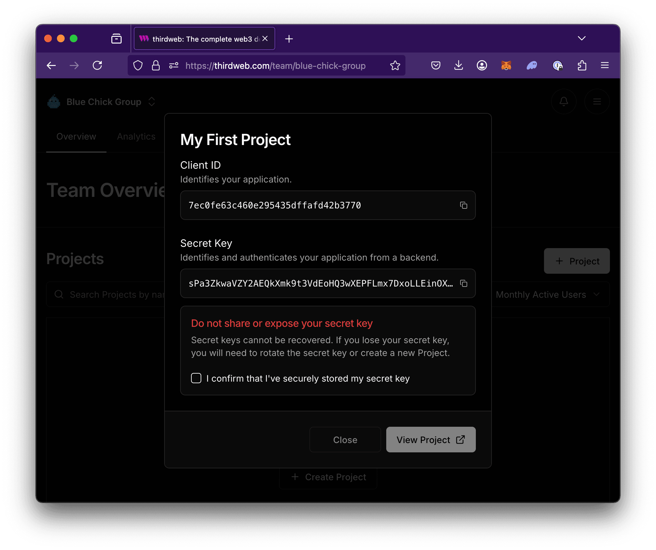
Task: Check the securely stored secret key confirmation
Action: click(196, 378)
